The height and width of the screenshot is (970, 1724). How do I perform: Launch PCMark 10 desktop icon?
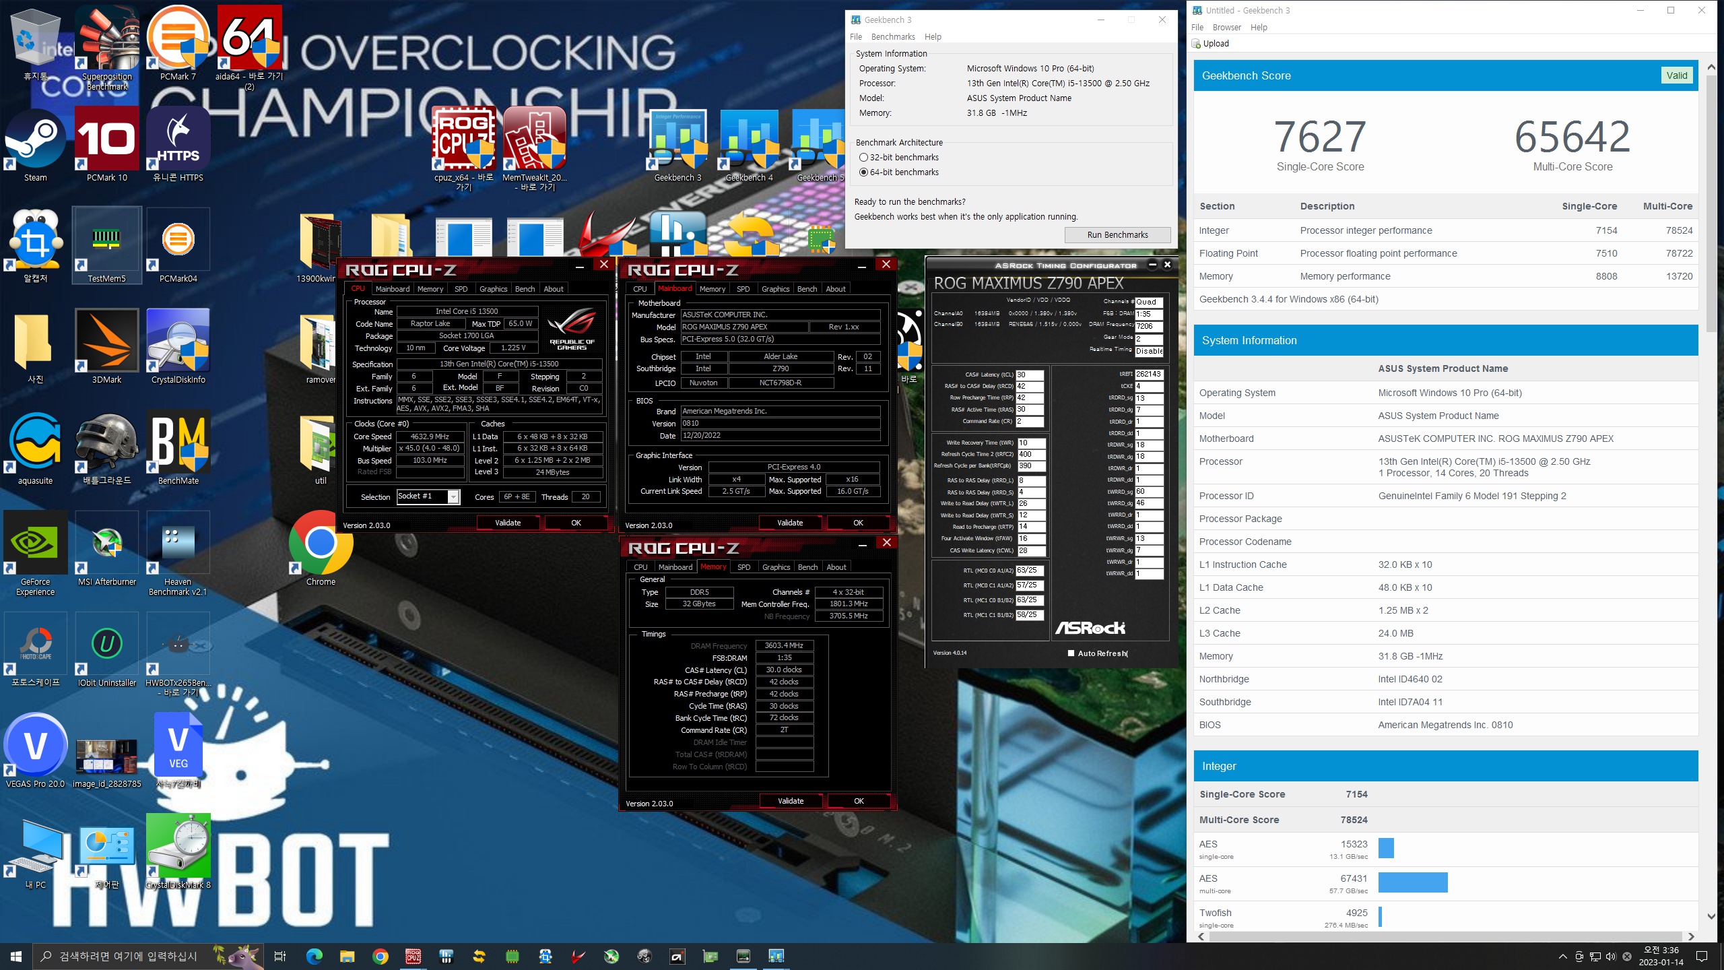(x=107, y=145)
